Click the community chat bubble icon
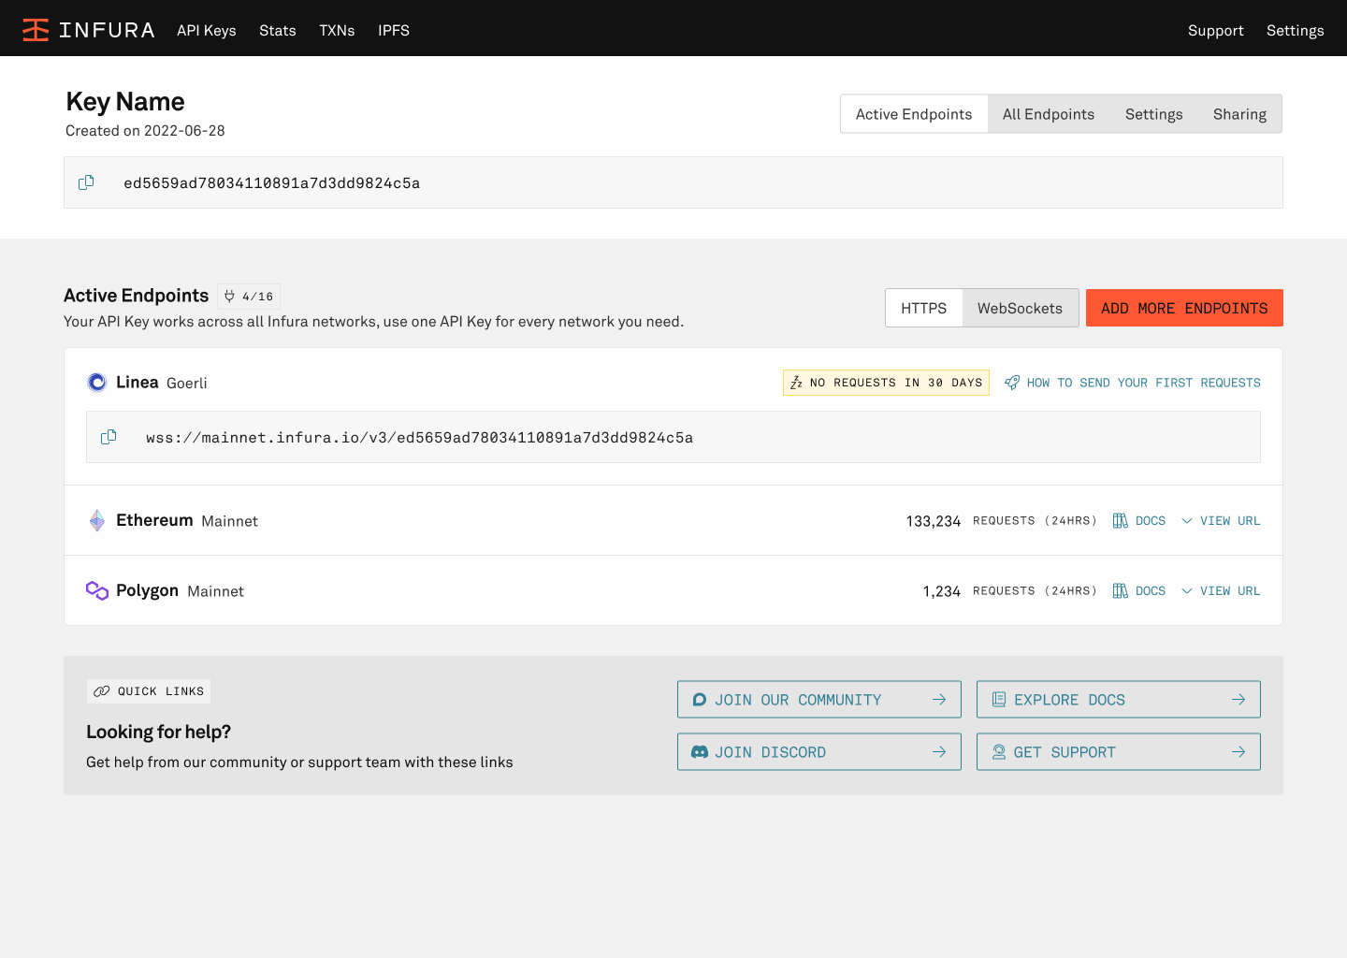The height and width of the screenshot is (958, 1347). click(x=700, y=700)
